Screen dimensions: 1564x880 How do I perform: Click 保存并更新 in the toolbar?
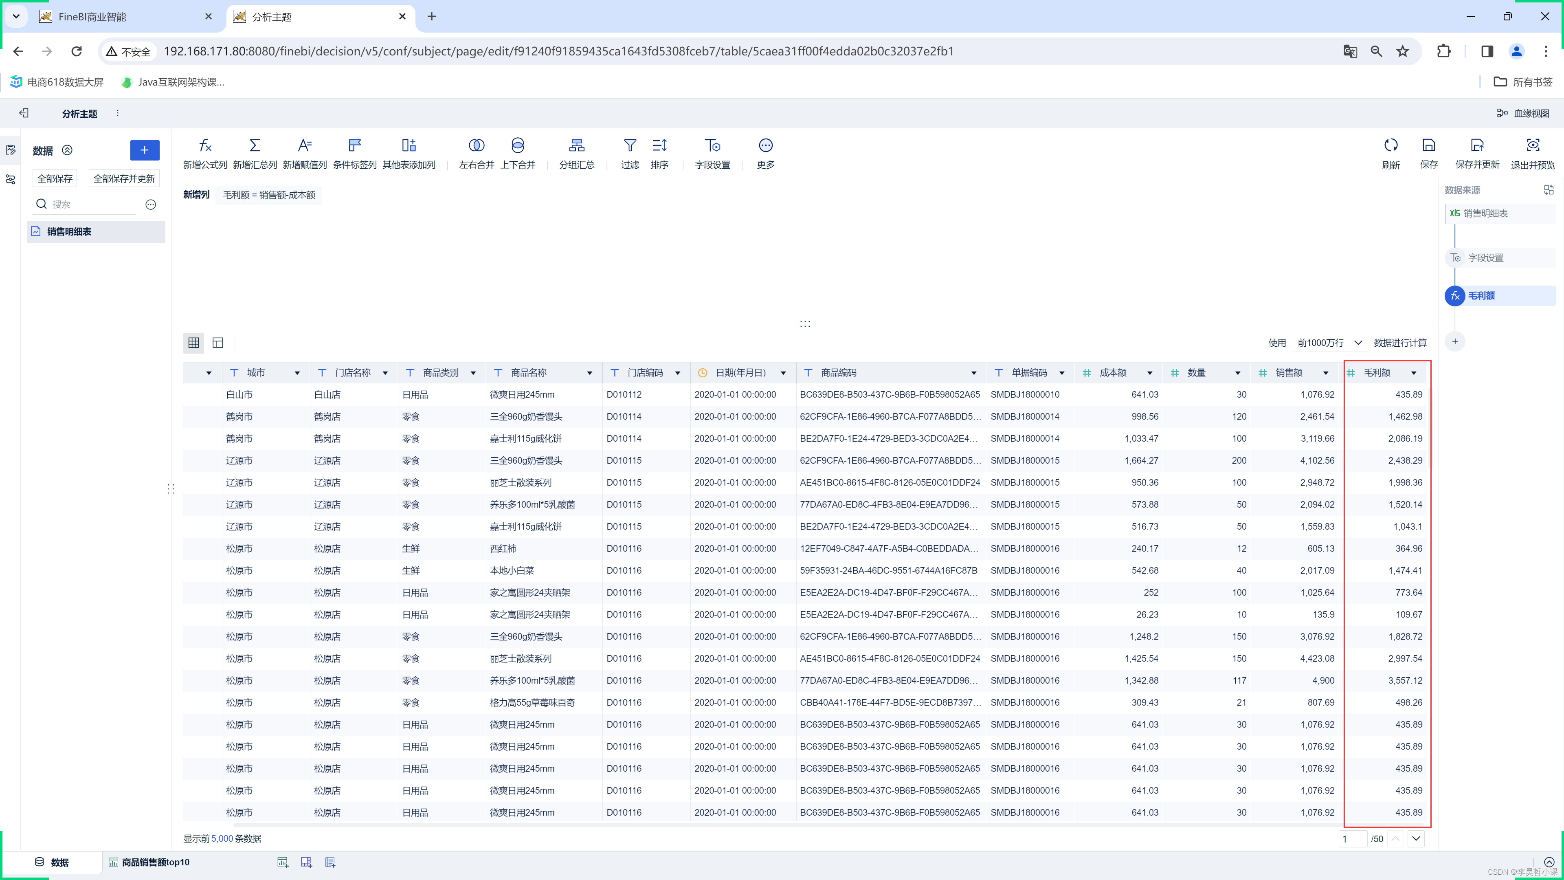(x=1477, y=154)
